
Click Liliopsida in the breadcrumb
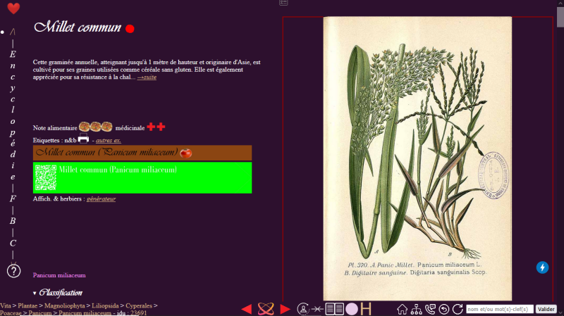coord(105,305)
